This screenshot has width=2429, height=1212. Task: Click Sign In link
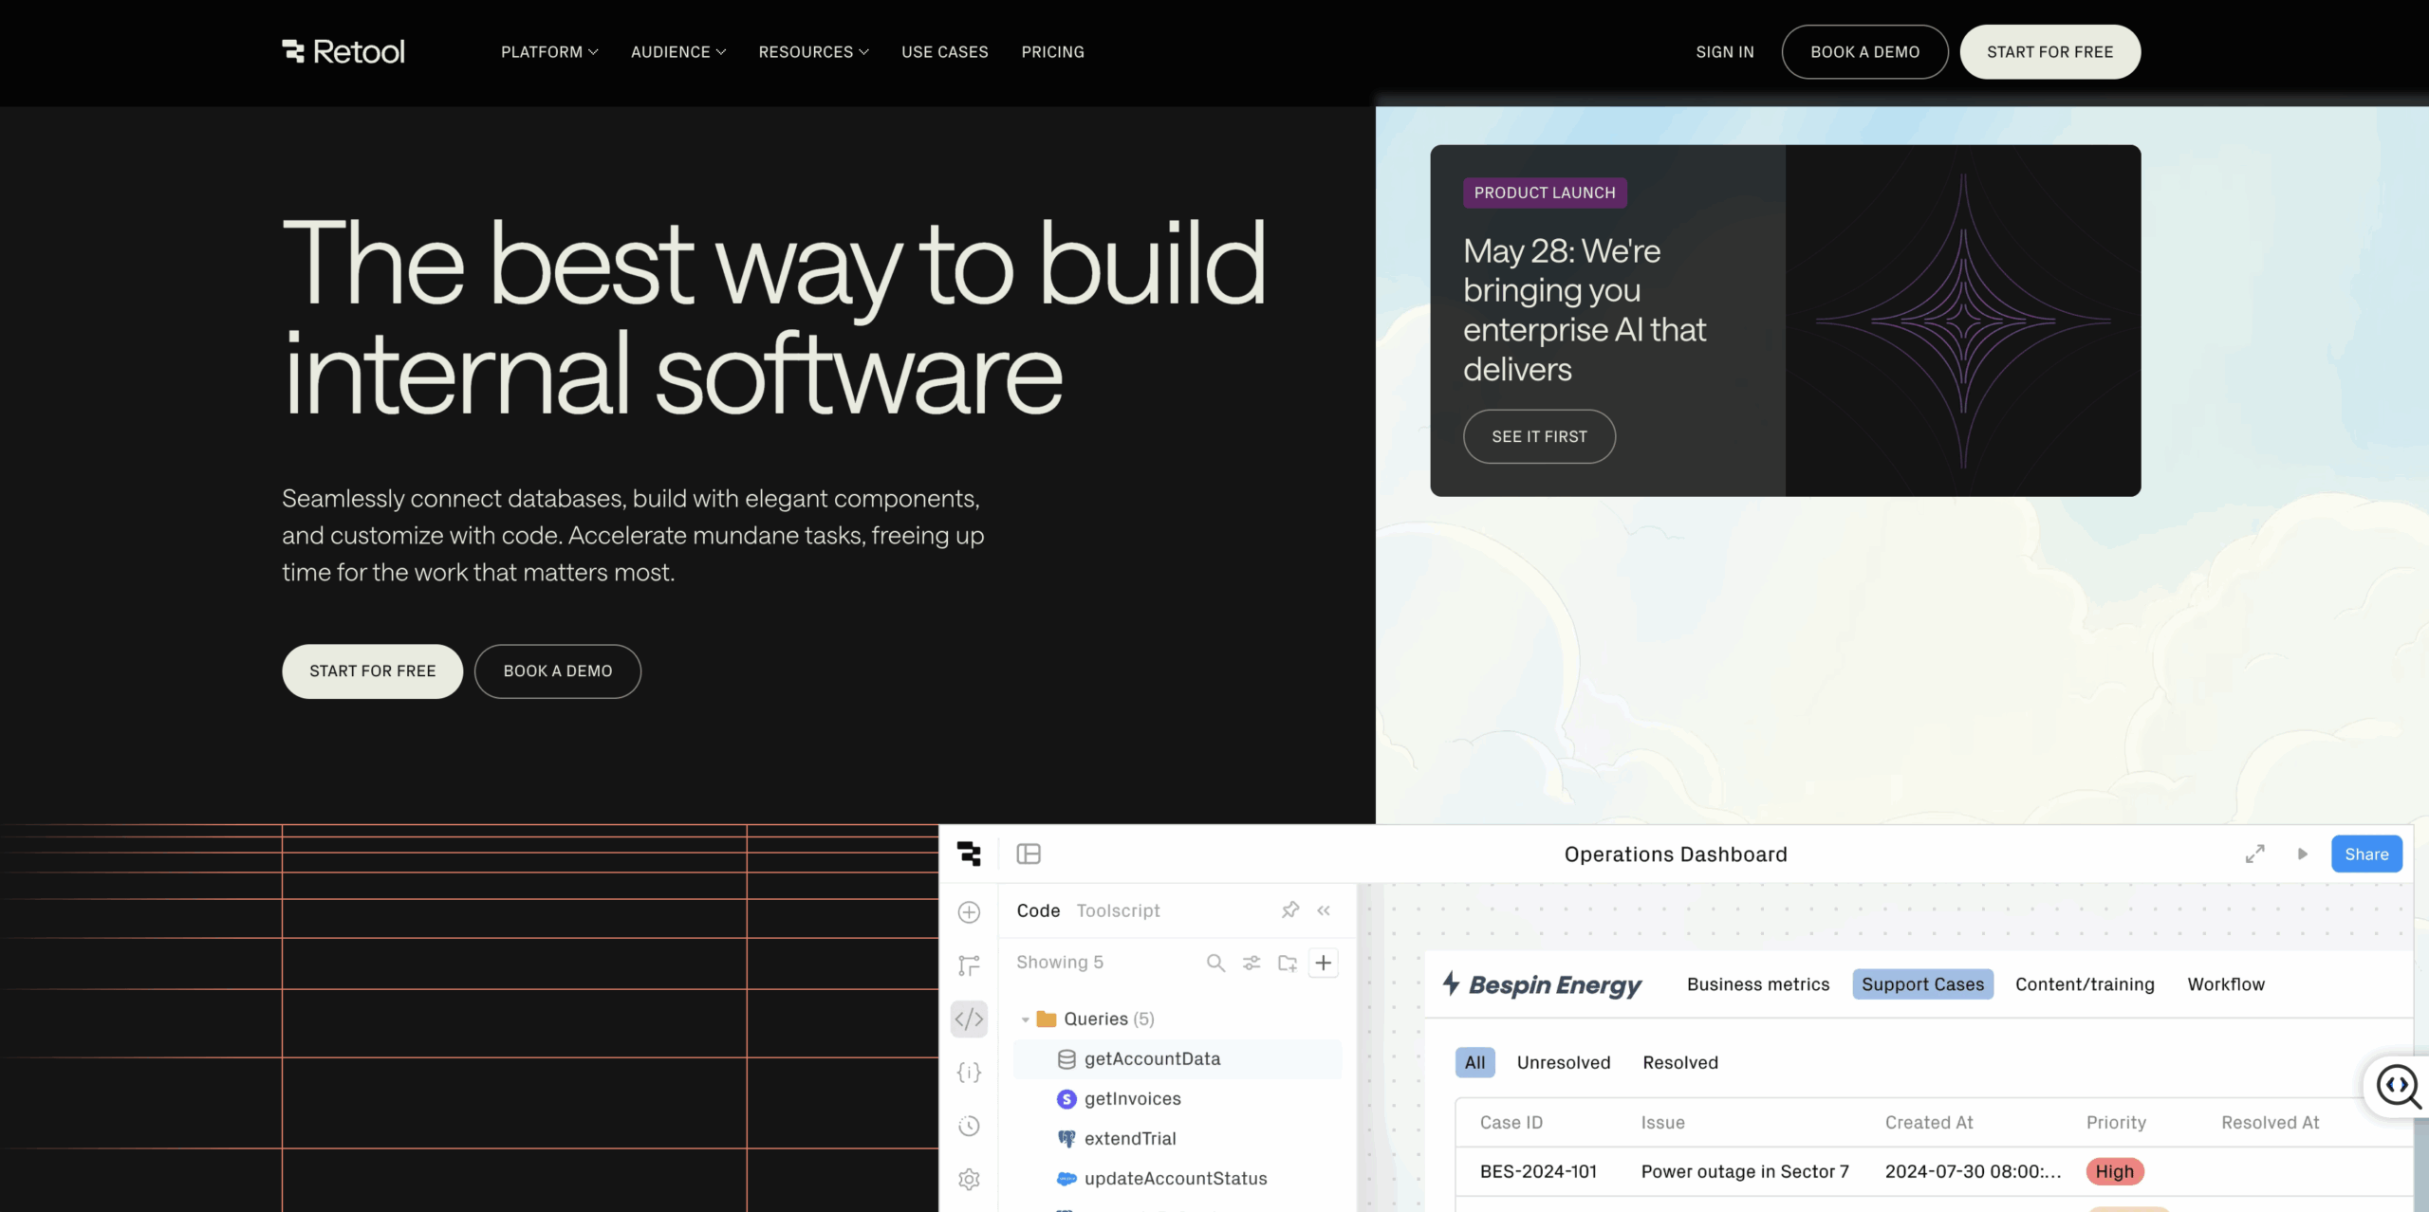click(x=1724, y=52)
